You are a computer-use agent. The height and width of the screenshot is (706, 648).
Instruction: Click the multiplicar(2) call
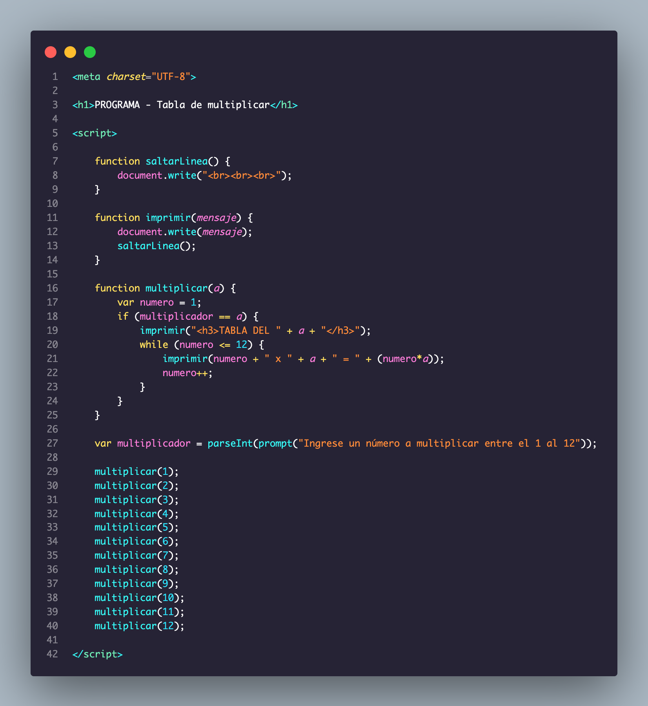(137, 486)
